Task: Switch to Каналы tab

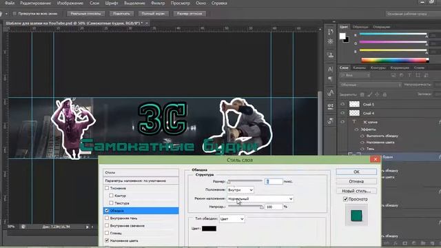Action: tap(359, 68)
